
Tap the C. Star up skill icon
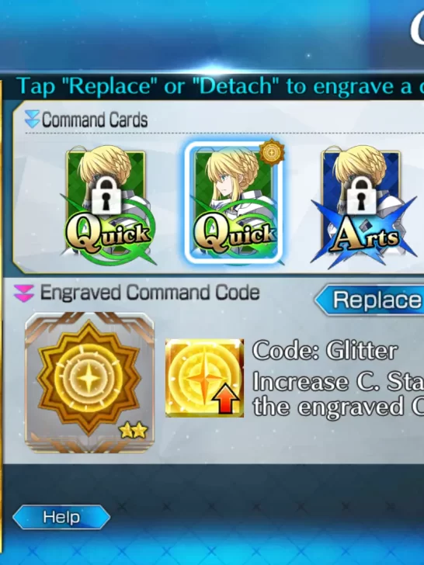click(204, 378)
